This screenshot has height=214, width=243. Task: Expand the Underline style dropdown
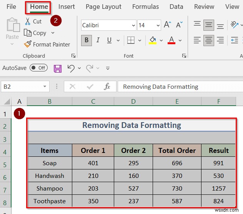(x=118, y=40)
